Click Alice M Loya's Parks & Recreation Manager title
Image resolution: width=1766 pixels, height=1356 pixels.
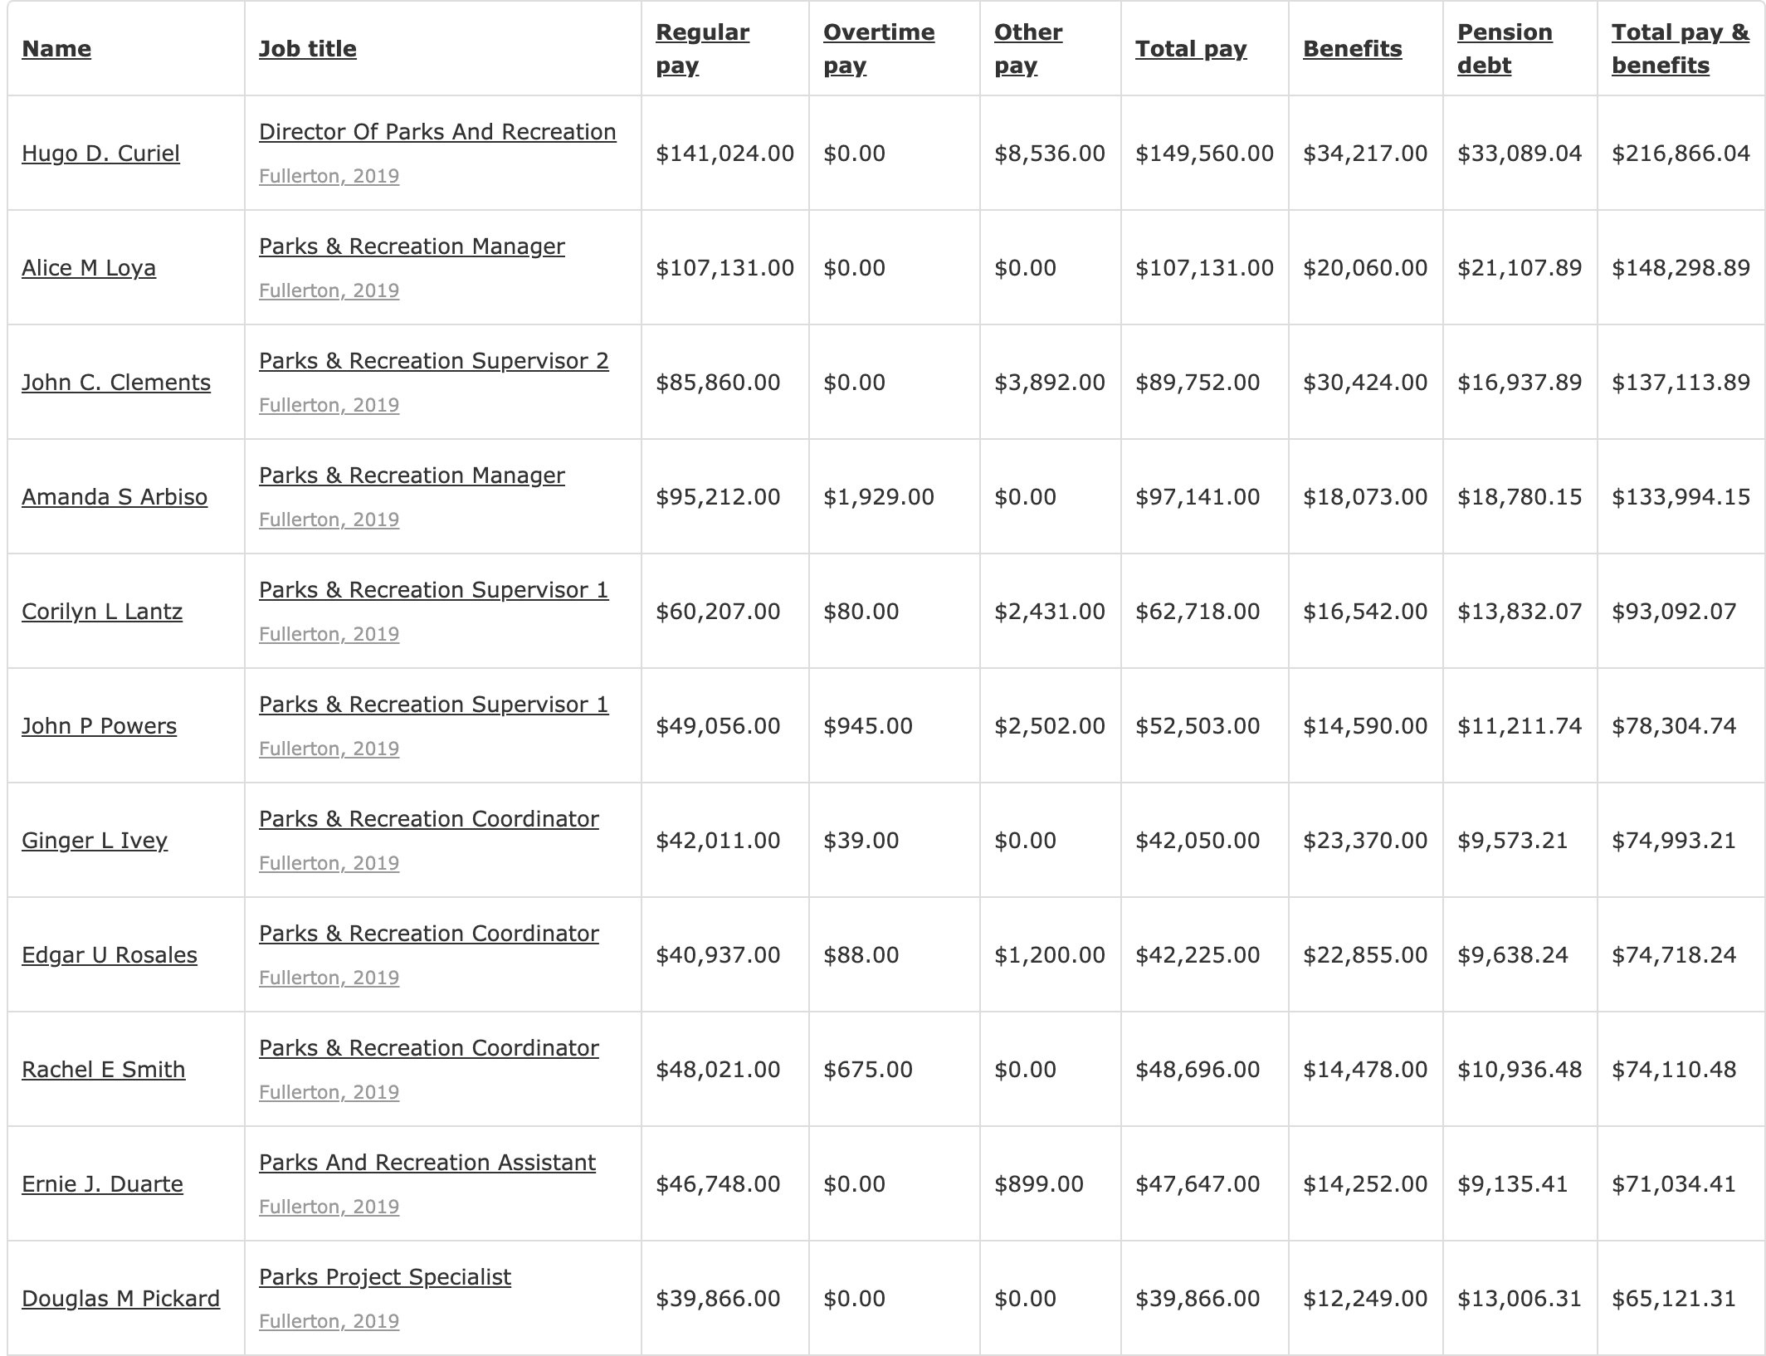click(412, 246)
